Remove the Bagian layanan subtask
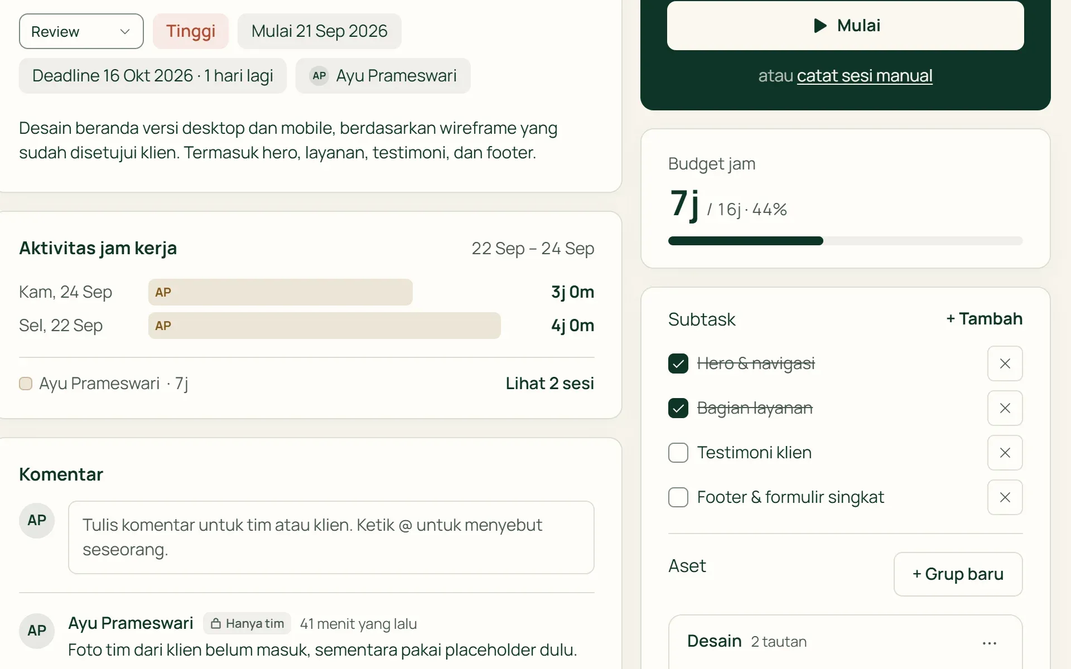The height and width of the screenshot is (669, 1071). [1005, 408]
